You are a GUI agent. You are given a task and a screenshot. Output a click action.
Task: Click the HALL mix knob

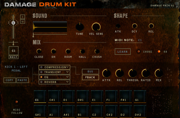point(82,51)
